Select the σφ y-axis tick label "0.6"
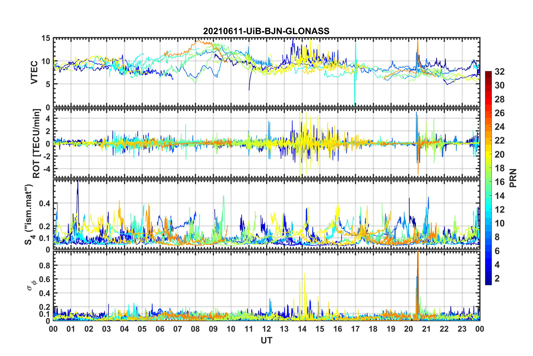The image size is (533, 356). tap(45, 279)
